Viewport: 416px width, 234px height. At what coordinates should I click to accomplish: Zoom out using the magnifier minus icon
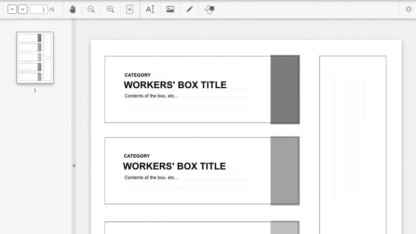pos(91,9)
